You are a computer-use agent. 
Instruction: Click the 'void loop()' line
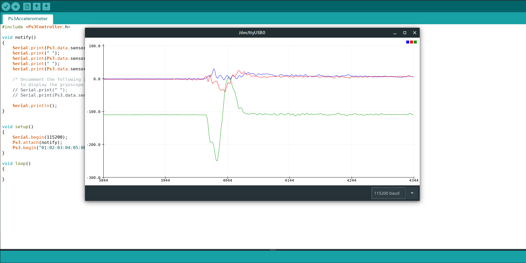pos(16,163)
